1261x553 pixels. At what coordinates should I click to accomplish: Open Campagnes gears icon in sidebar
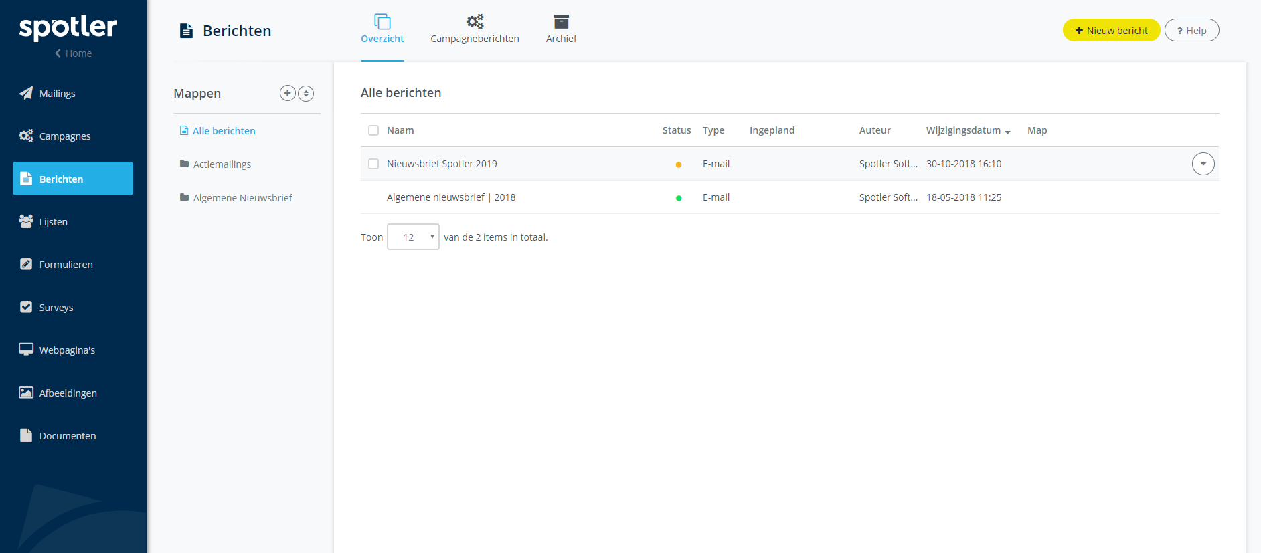pos(26,136)
